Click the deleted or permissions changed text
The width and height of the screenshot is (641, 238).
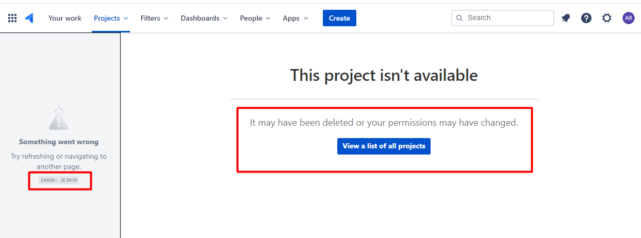(x=384, y=123)
